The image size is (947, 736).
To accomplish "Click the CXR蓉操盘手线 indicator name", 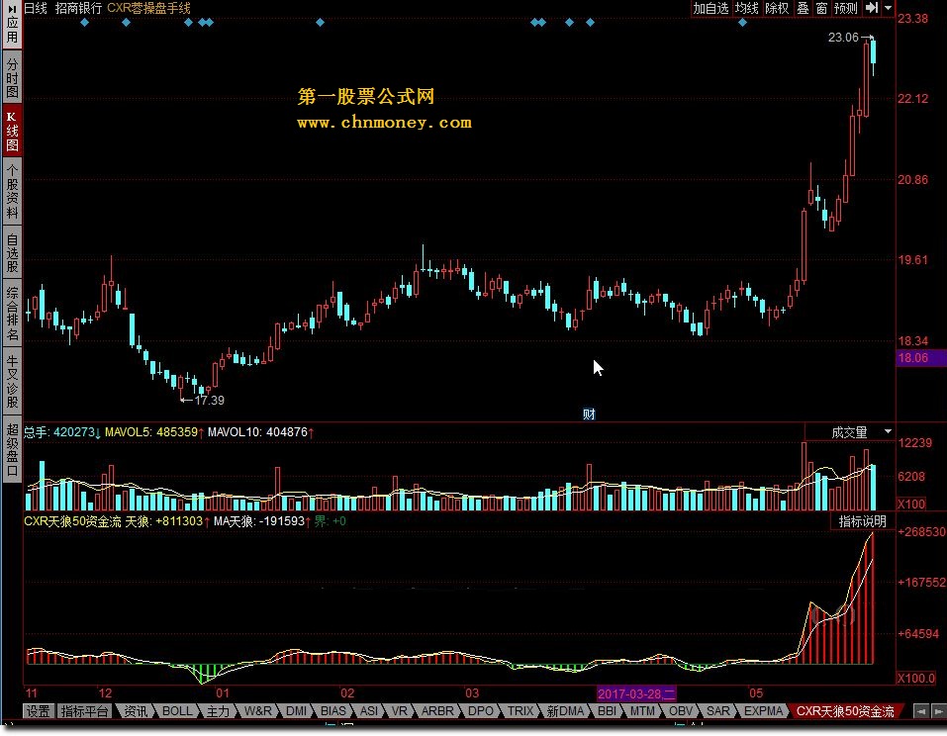I will [148, 8].
